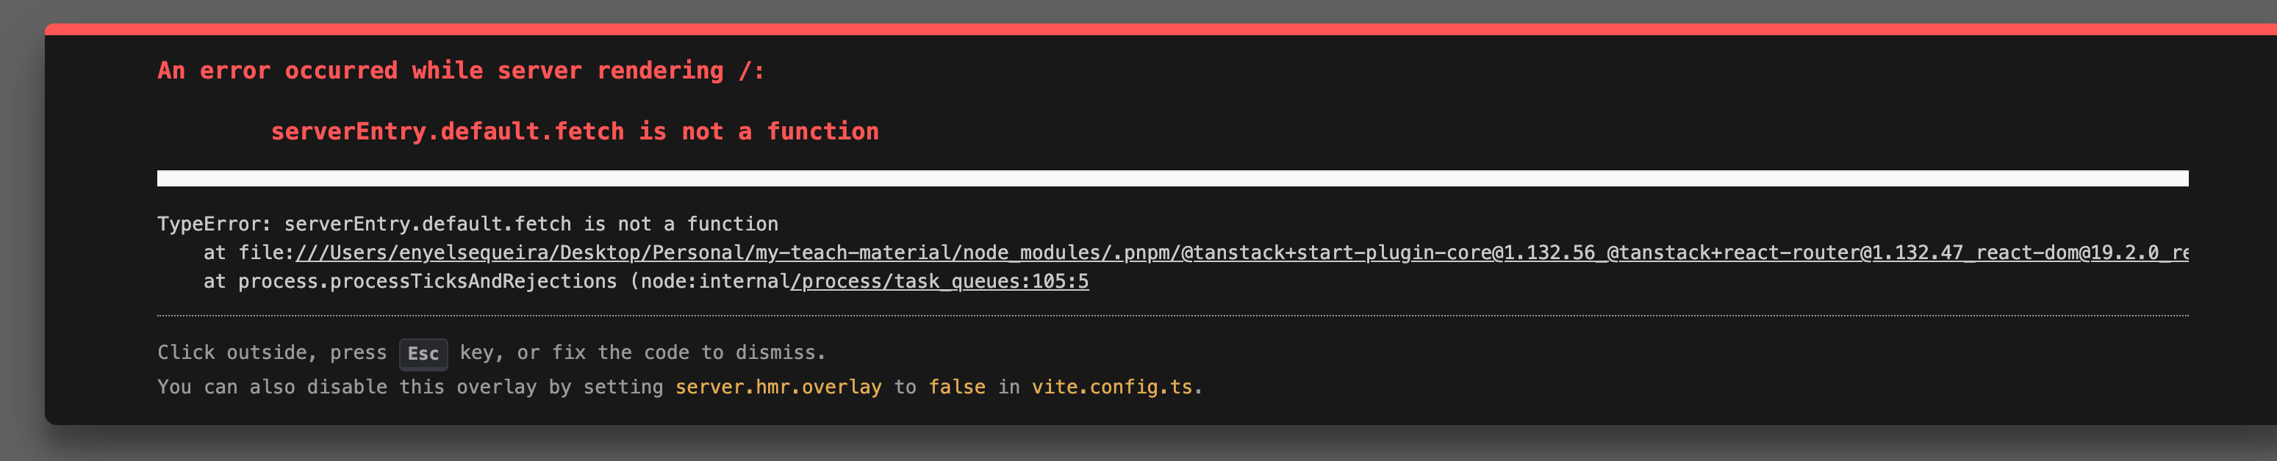Click the yellow 'server.hmr.overlay' text
2277x461 pixels.
point(778,388)
